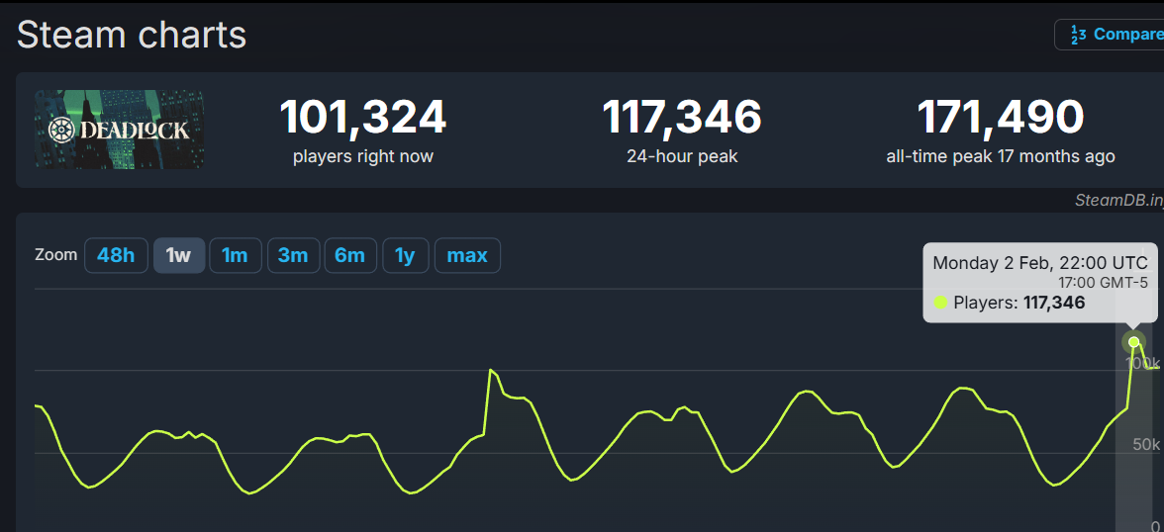Screen dimensions: 1164x532
Task: Switch chart zoom to 1m
Action: [x=236, y=256]
